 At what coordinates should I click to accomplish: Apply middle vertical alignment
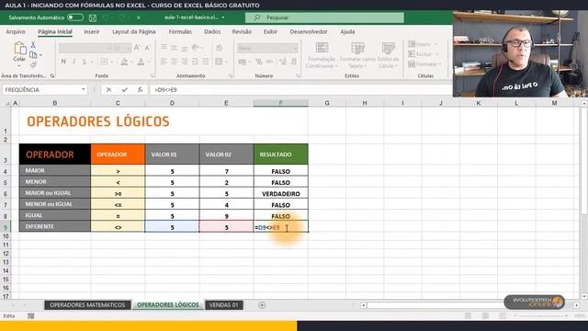174,48
